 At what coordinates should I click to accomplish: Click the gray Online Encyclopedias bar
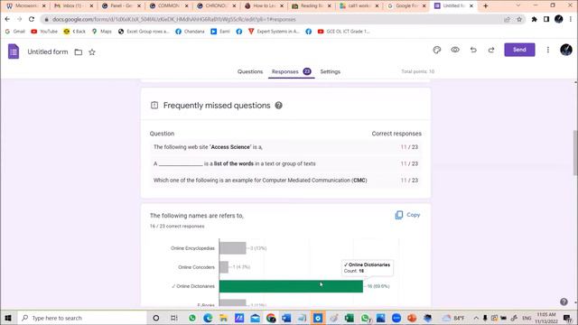(x=233, y=248)
